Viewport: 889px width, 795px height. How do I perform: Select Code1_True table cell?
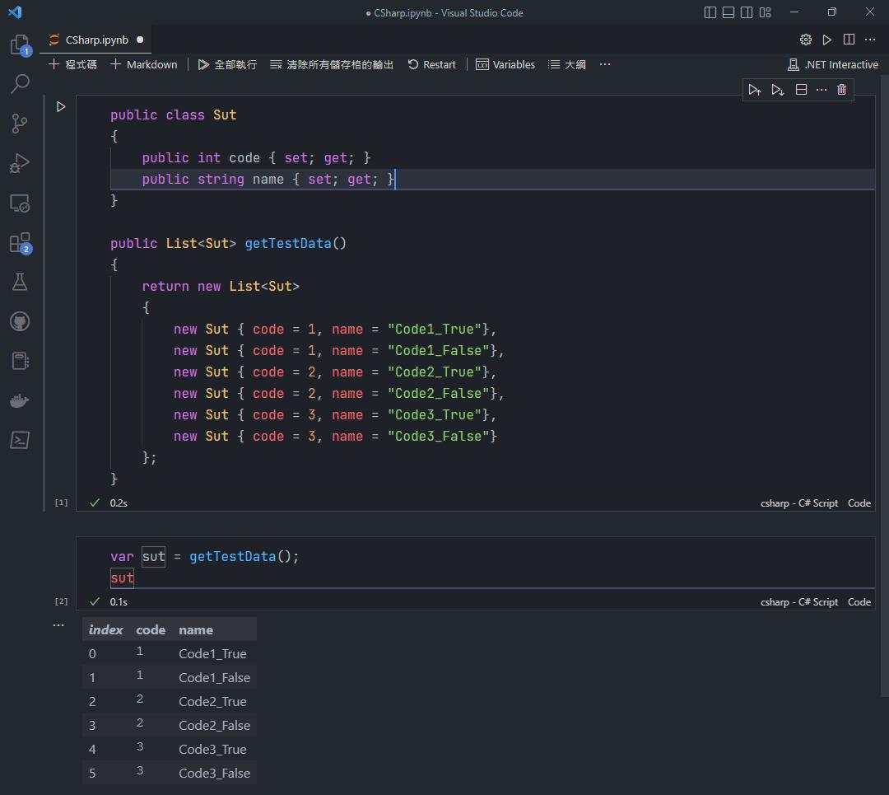pos(212,653)
